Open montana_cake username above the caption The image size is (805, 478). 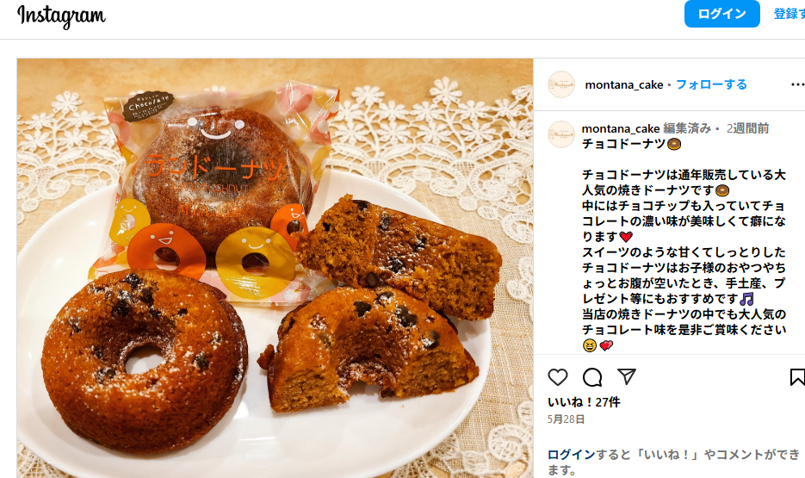[620, 128]
